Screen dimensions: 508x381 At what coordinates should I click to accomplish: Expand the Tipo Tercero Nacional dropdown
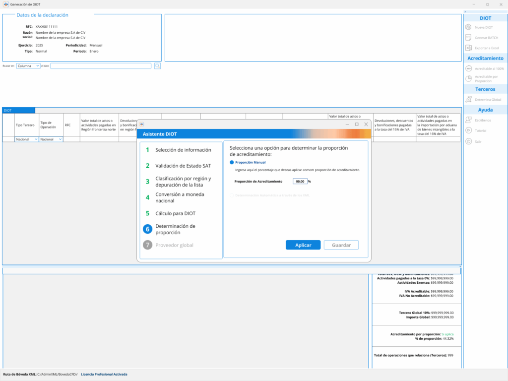point(26,139)
